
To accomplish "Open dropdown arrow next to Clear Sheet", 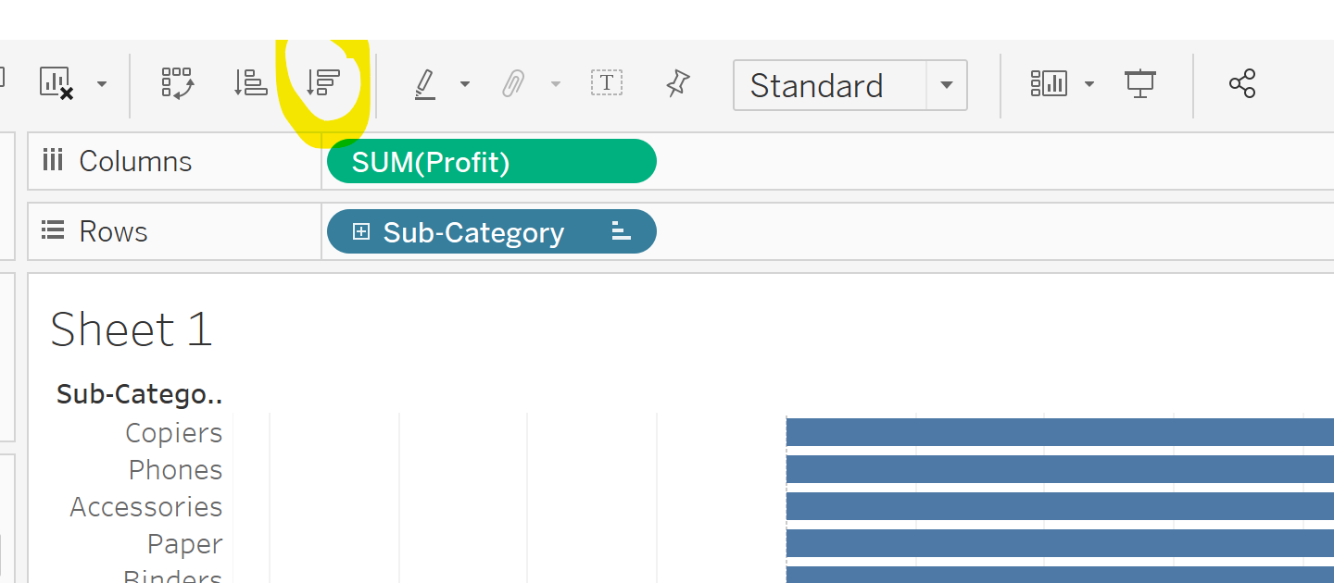I will click(x=102, y=84).
